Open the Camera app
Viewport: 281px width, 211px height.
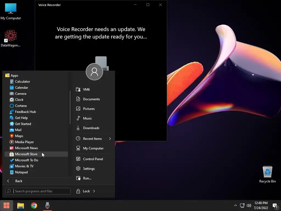point(36,94)
